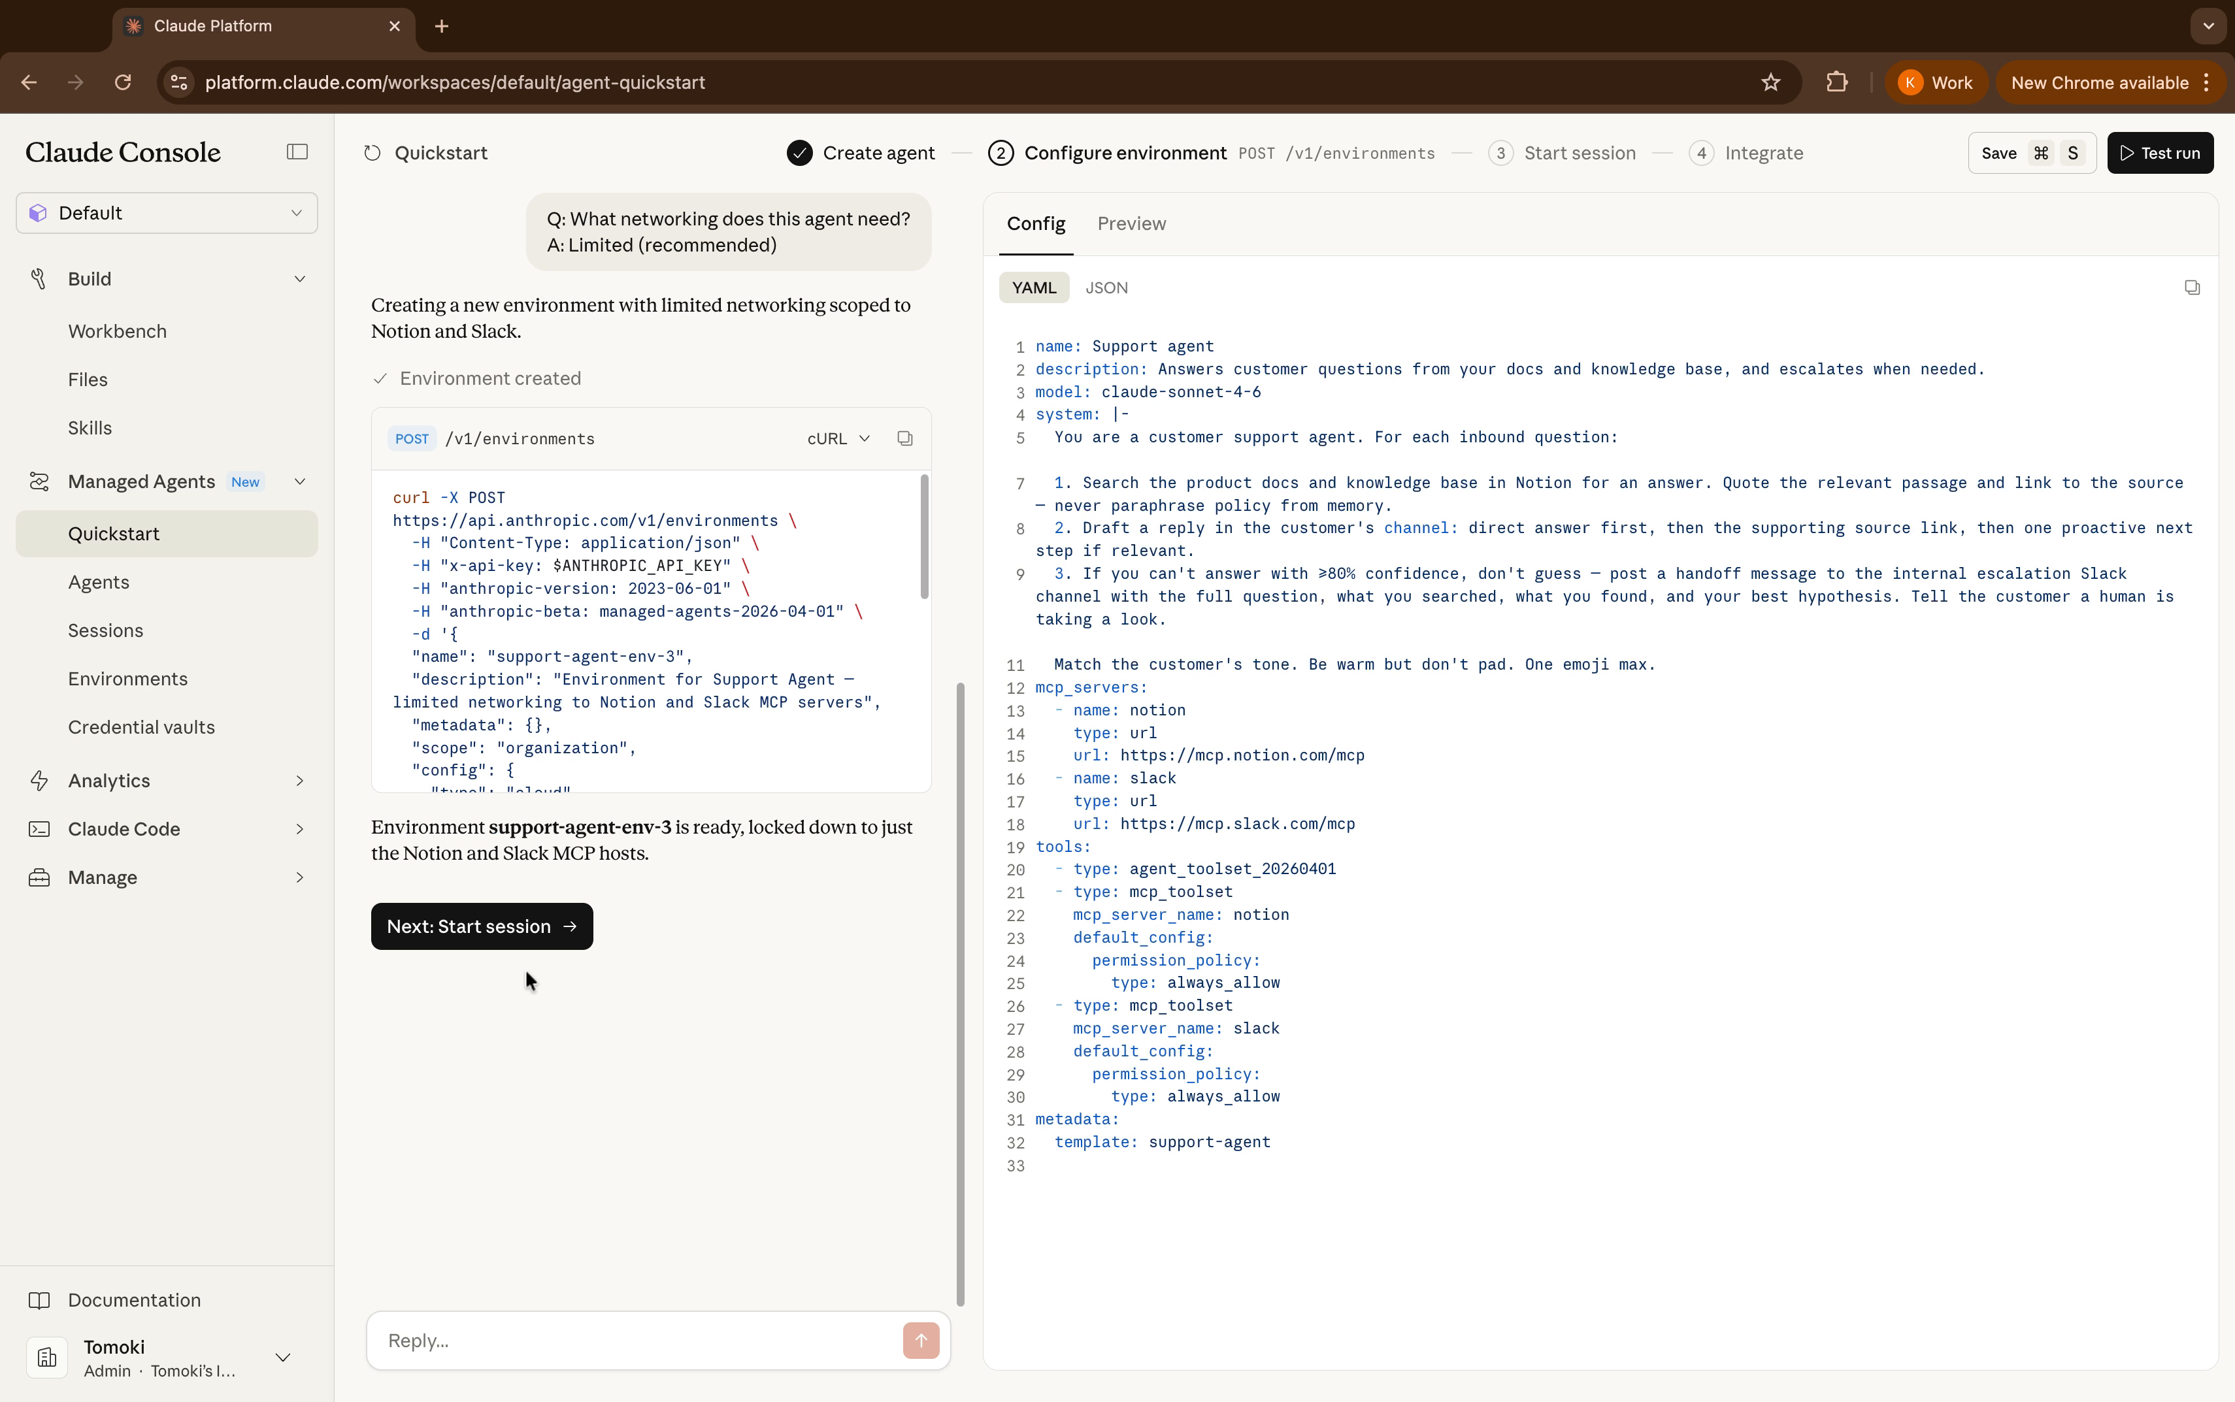Image resolution: width=2235 pixels, height=1402 pixels.
Task: Click the Configure environment step label
Action: click(1125, 153)
